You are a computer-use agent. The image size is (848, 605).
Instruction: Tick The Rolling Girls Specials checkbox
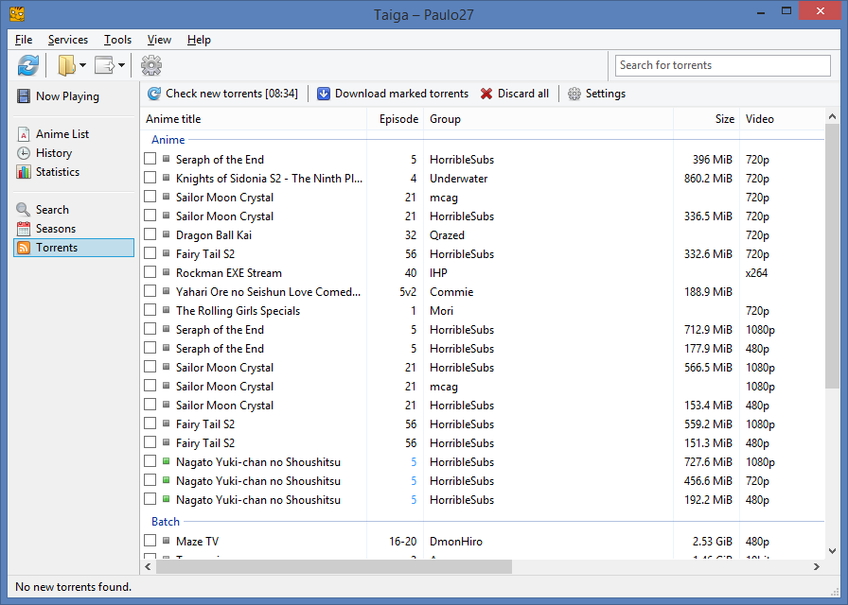150,310
